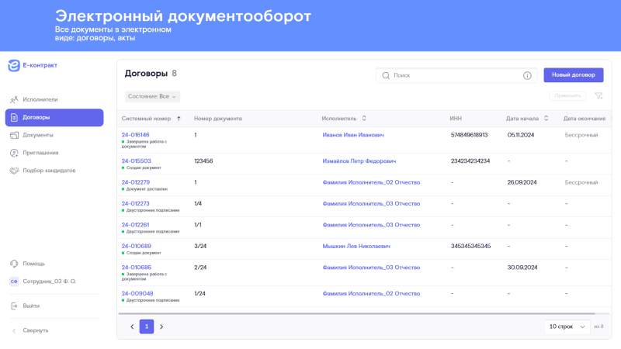This screenshot has height=349, width=621.
Task: Click the Исполнители people icon in sidebar
Action: (14, 100)
